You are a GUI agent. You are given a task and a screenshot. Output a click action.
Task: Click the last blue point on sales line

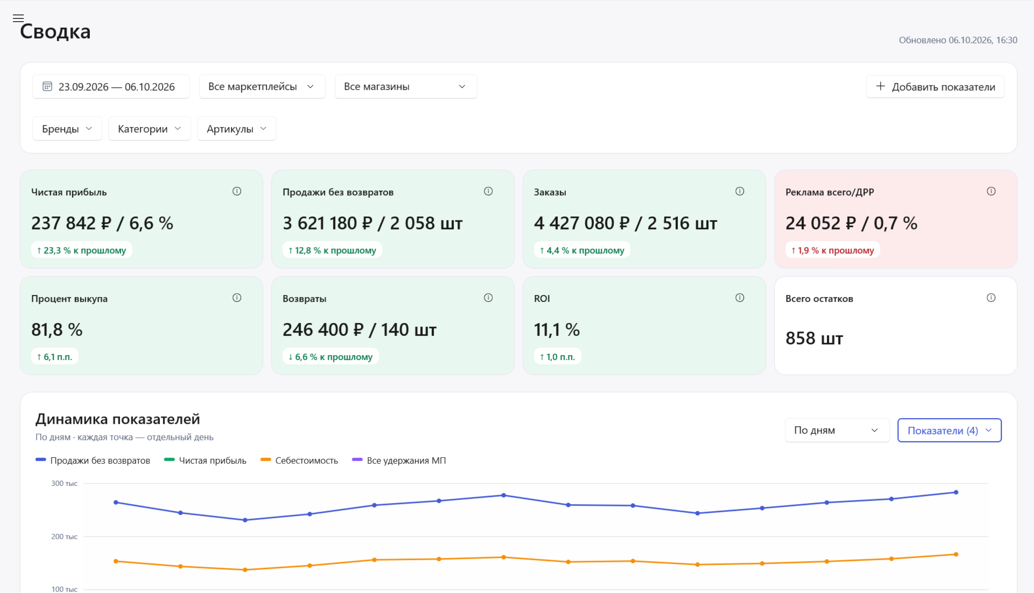pos(956,492)
